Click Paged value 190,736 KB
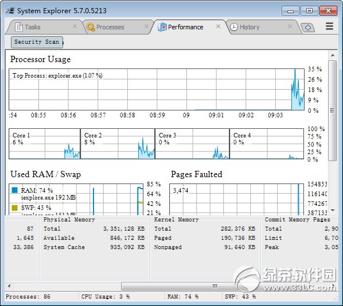Screen dimensions: 343x306 click(x=238, y=238)
